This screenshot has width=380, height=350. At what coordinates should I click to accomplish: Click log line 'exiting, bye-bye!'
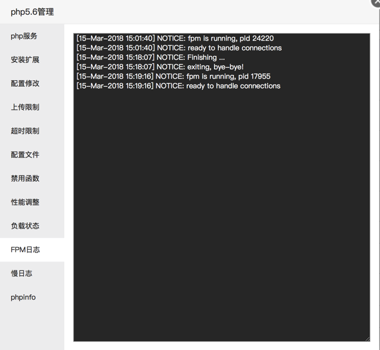[x=160, y=67]
